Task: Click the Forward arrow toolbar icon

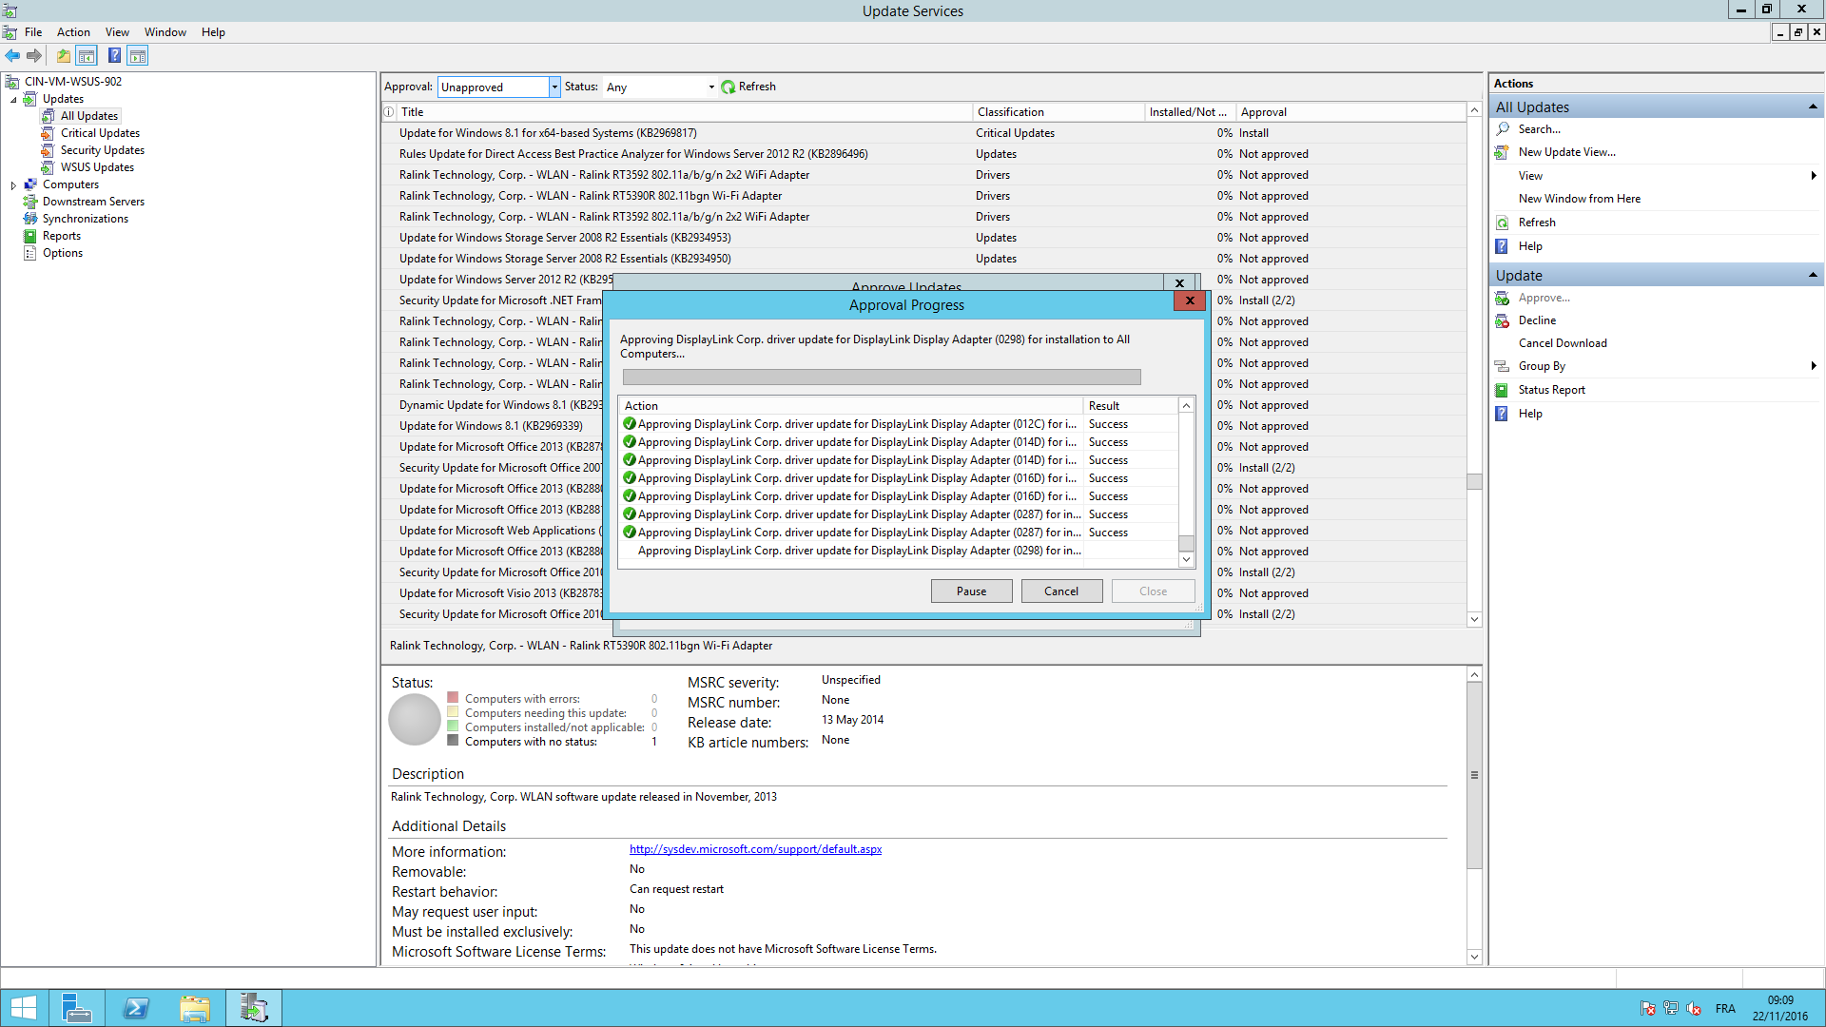Action: click(x=34, y=56)
